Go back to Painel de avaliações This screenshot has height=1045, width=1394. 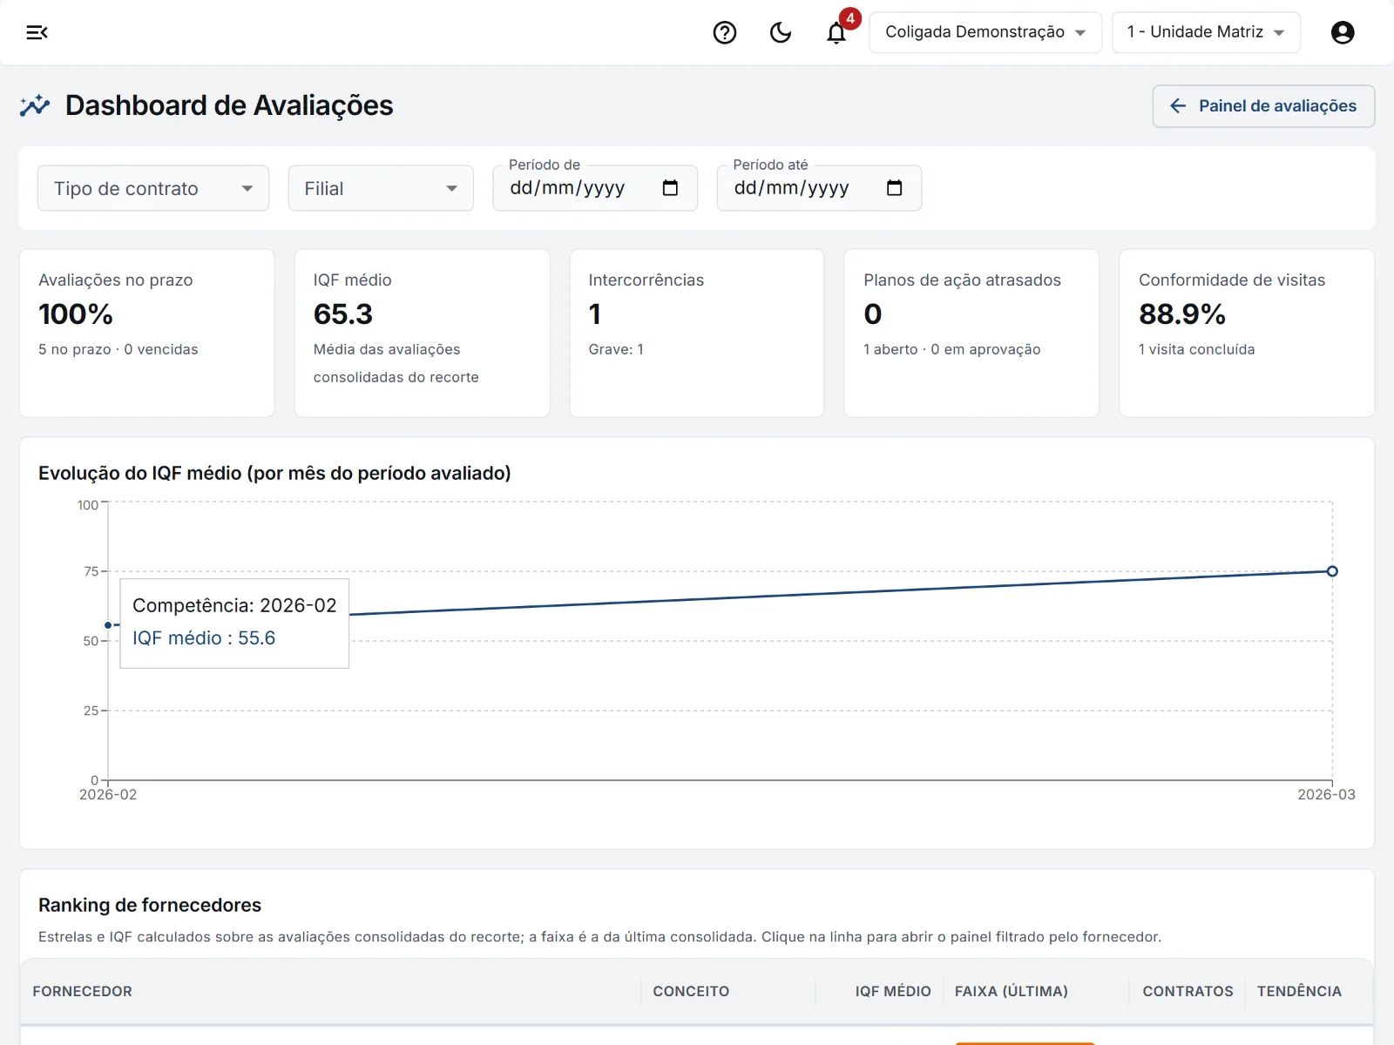click(1263, 106)
